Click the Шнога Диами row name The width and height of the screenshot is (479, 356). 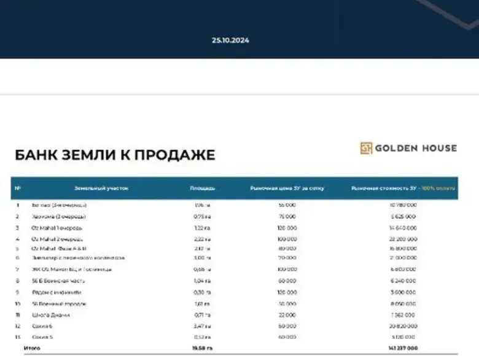pos(51,315)
